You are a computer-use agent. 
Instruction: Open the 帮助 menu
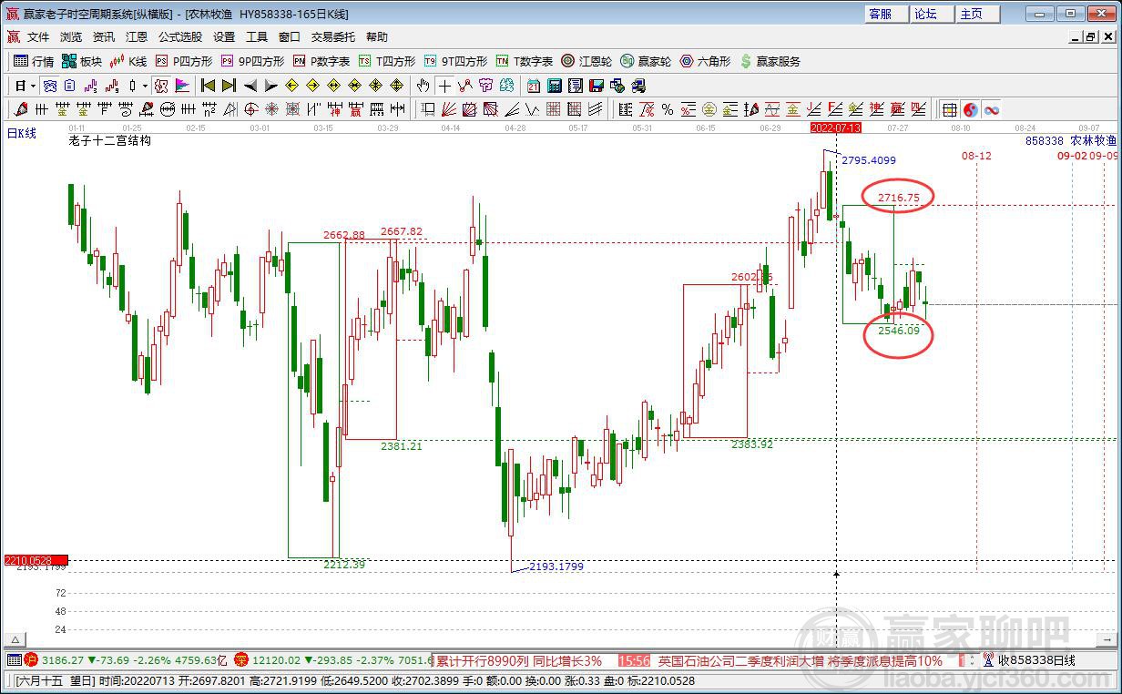tap(377, 36)
